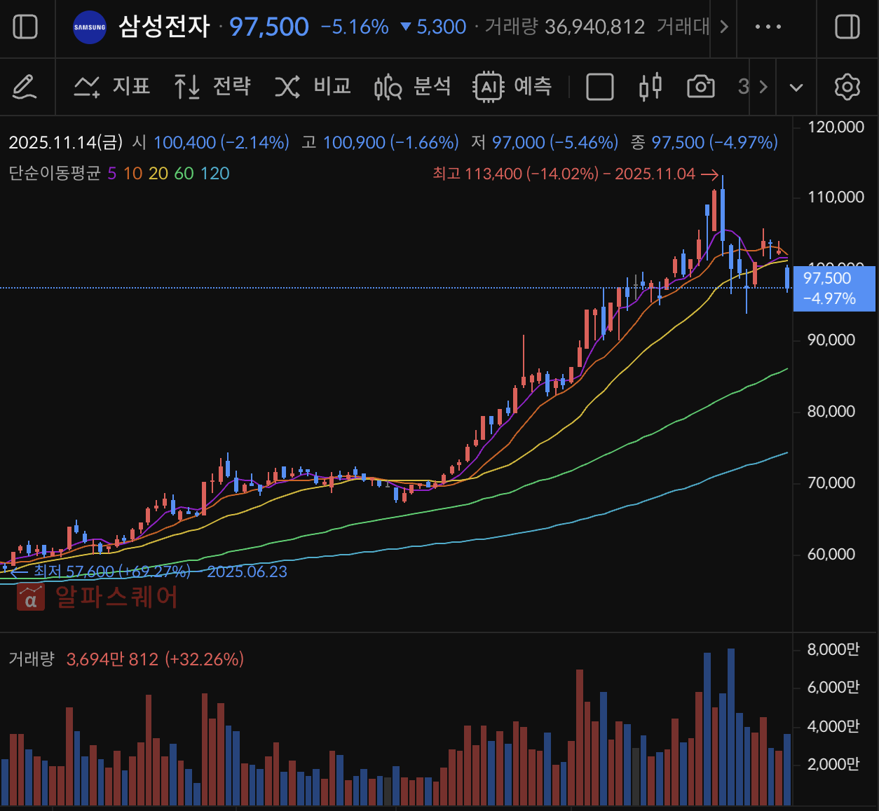This screenshot has width=879, height=811.
Task: Open the AI 예측 prediction tool
Action: (513, 87)
